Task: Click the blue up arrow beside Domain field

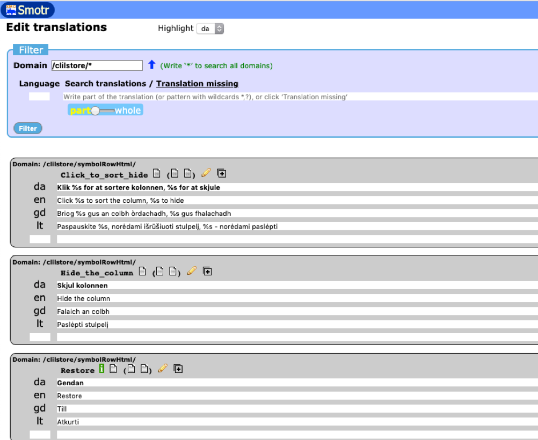Action: click(151, 65)
